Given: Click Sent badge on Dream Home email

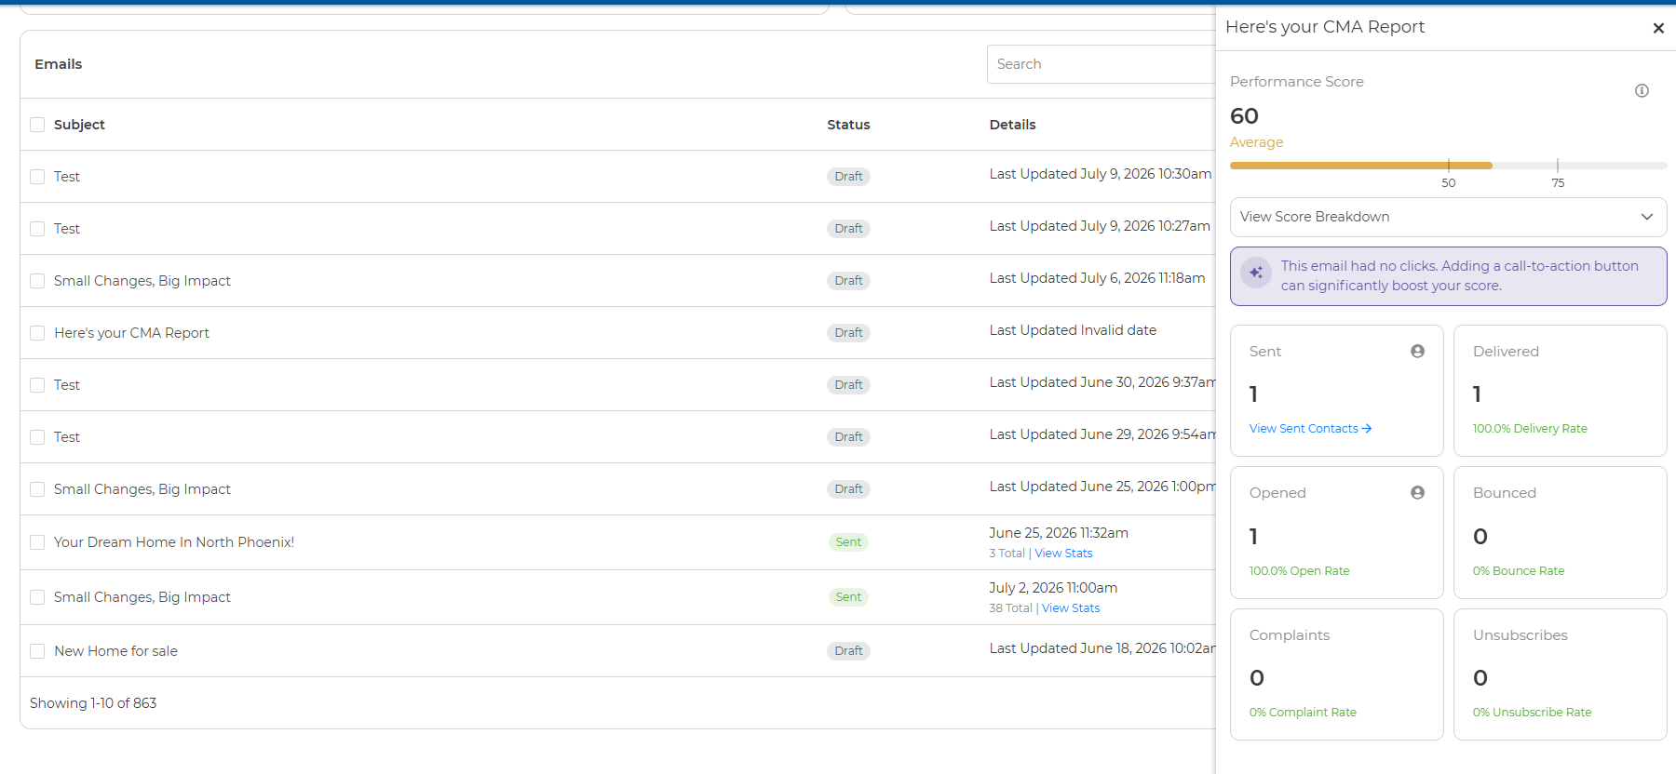Looking at the screenshot, I should (848, 542).
